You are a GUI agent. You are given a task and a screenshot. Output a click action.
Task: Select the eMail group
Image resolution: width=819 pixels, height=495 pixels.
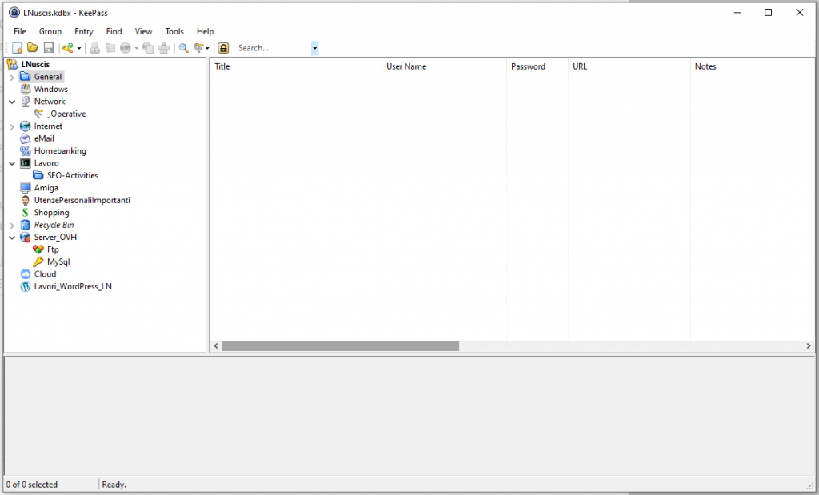(45, 138)
